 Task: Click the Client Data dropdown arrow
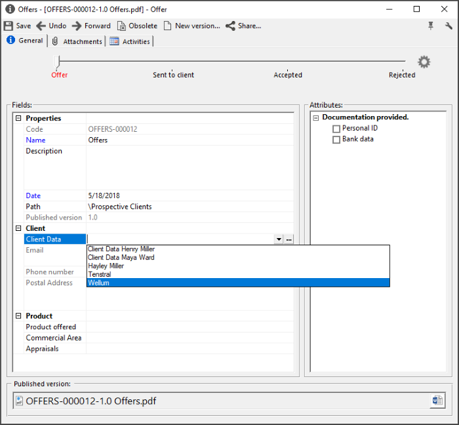pyautogui.click(x=279, y=239)
